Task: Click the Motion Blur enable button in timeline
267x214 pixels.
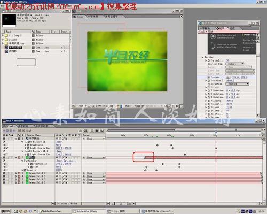Action: pos(102,131)
